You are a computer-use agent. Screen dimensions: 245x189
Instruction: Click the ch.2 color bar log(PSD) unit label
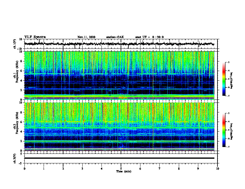pos(232,131)
